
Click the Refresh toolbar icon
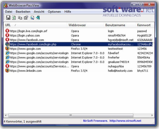coord(14,18)
